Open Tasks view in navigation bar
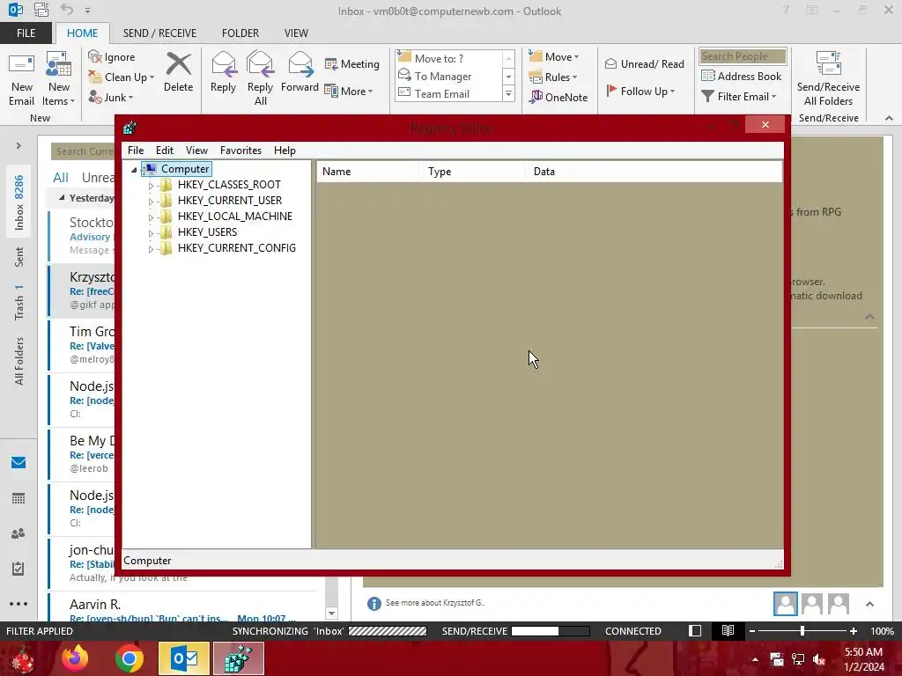 [18, 569]
